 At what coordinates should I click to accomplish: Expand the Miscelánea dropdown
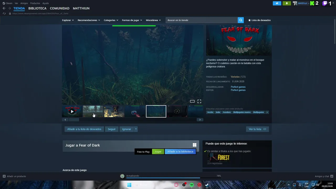pos(153,20)
